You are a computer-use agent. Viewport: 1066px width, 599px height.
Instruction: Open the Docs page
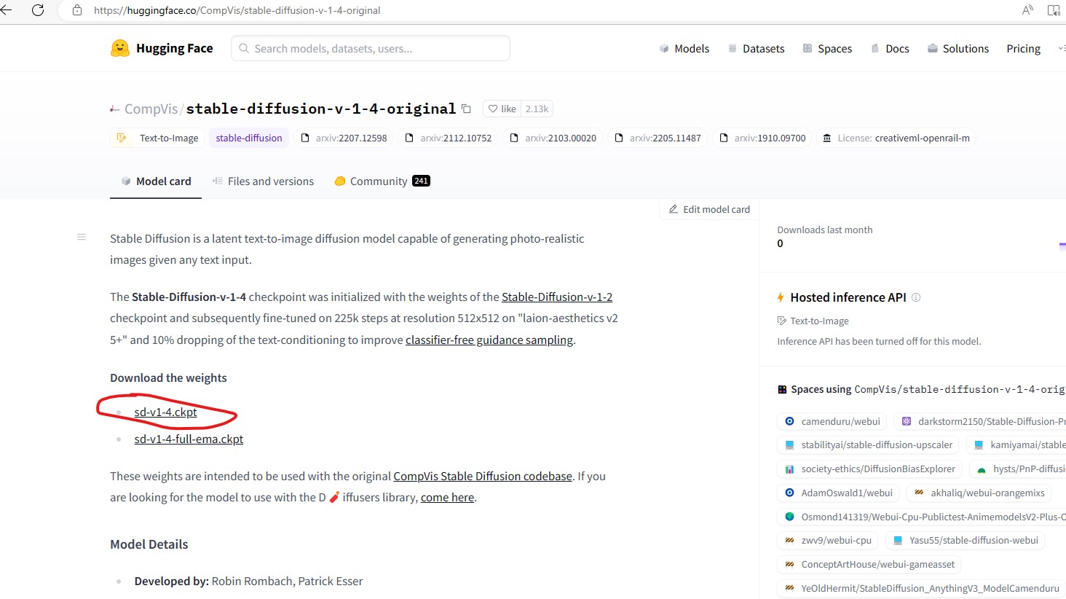coord(890,48)
